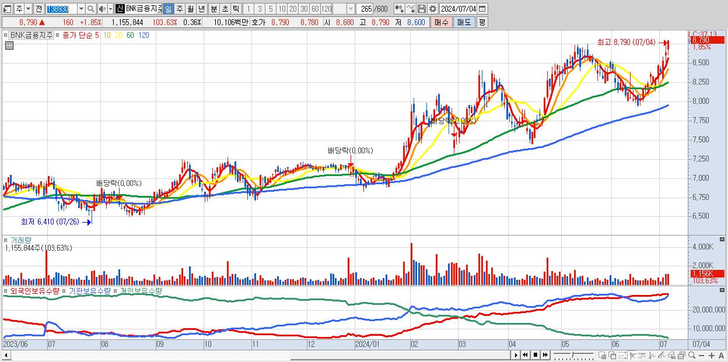Click the '기관보유수량' indicator label

pos(89,290)
